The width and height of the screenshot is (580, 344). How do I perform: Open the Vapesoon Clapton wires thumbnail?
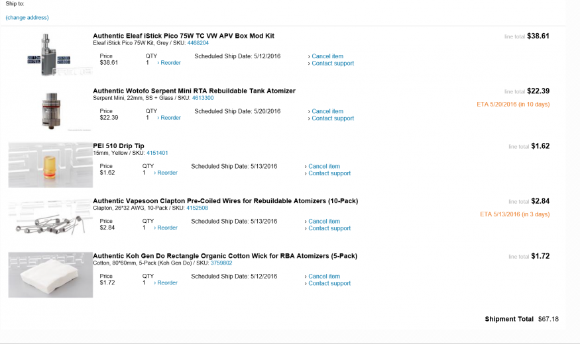click(x=50, y=220)
